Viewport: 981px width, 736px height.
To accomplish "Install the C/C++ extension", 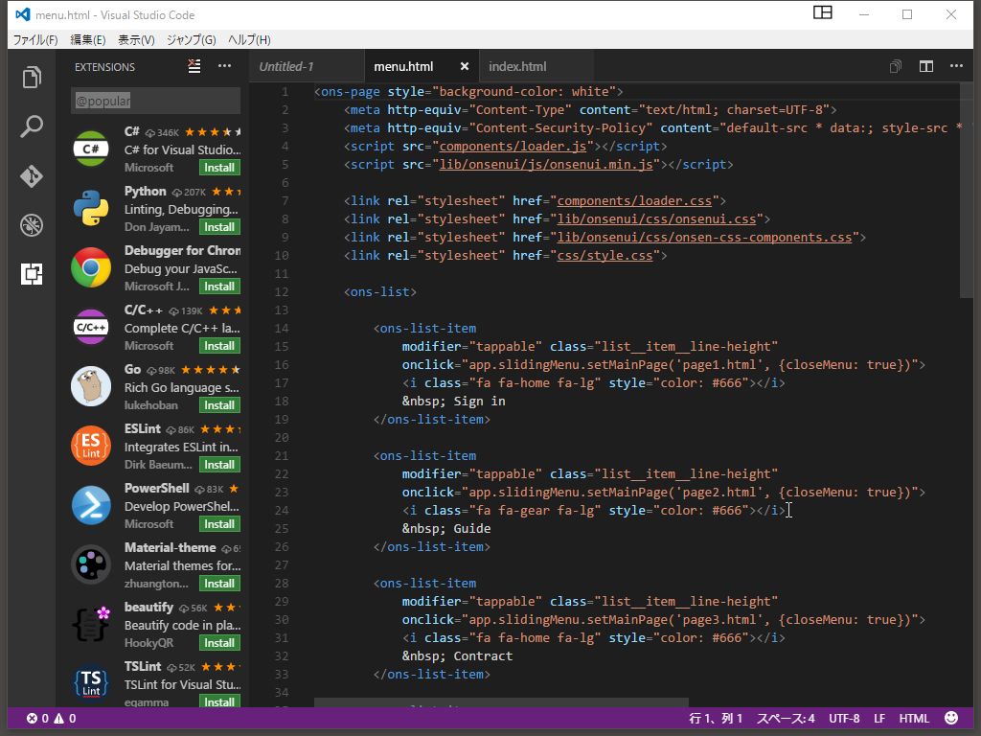I will 219,346.
